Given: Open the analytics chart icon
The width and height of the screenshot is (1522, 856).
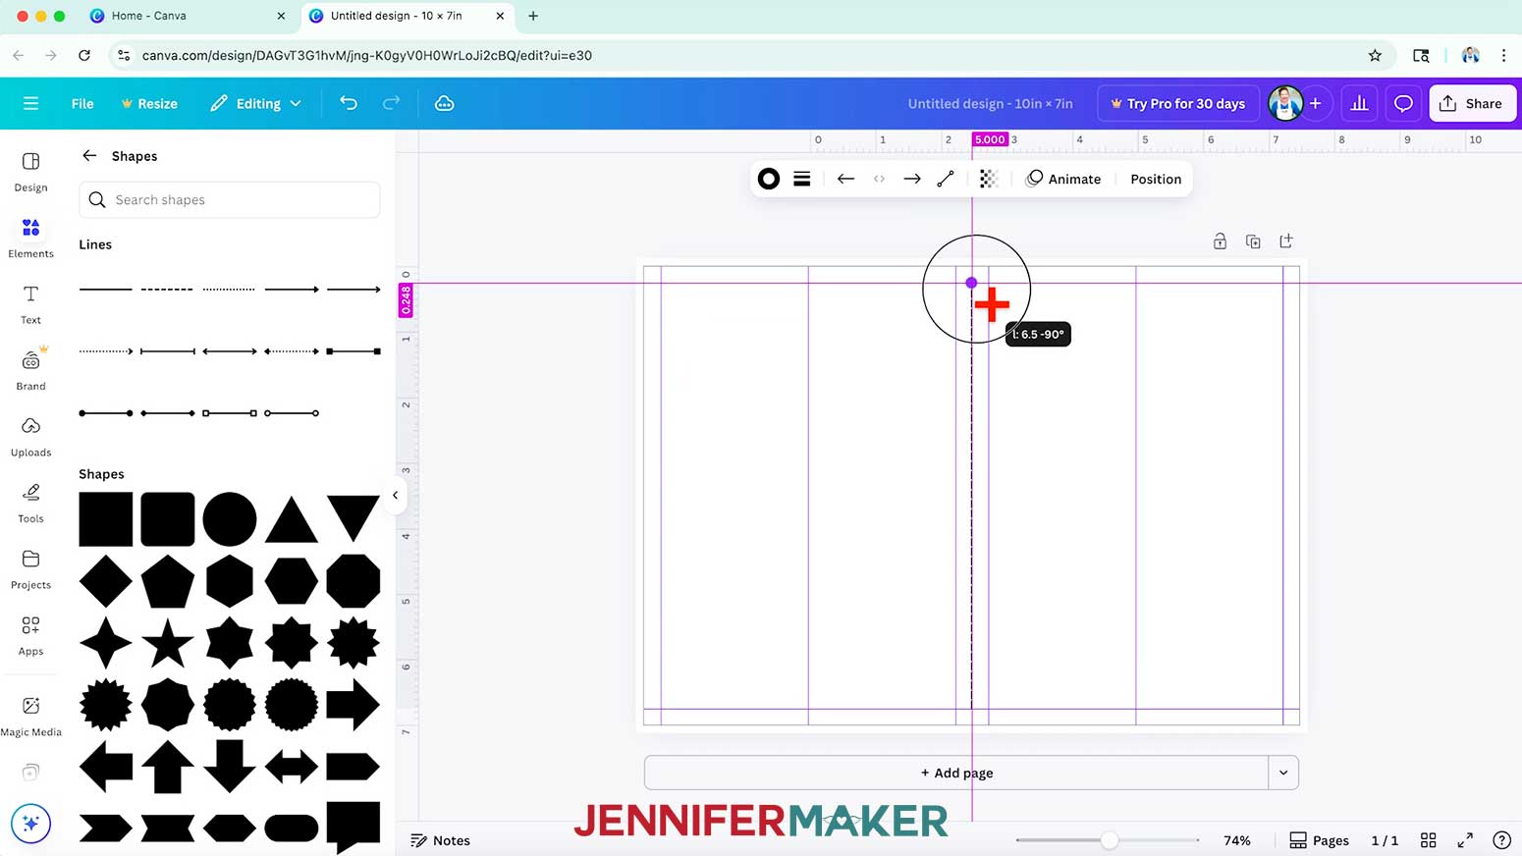Looking at the screenshot, I should tap(1359, 103).
